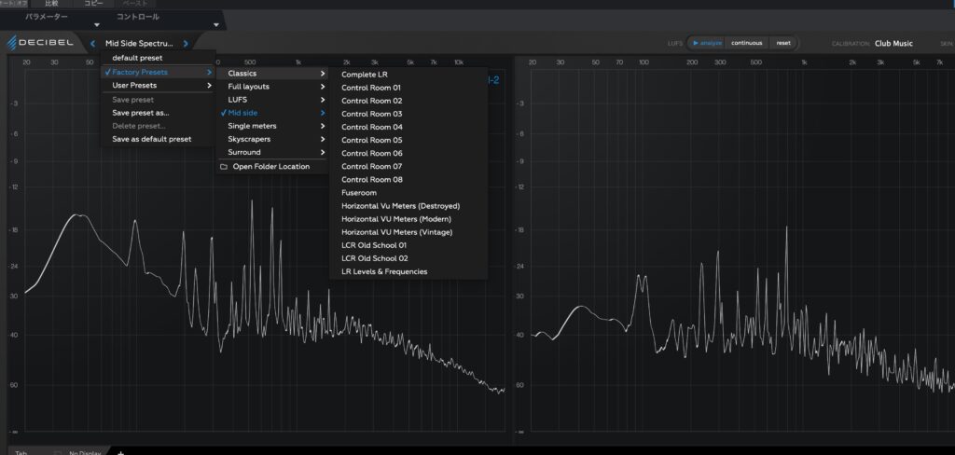
Task: Click the コピー button
Action: click(x=94, y=4)
